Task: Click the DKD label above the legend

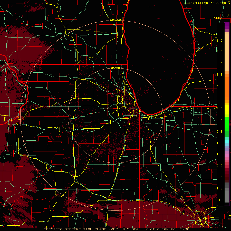Action: pyautogui.click(x=225, y=15)
